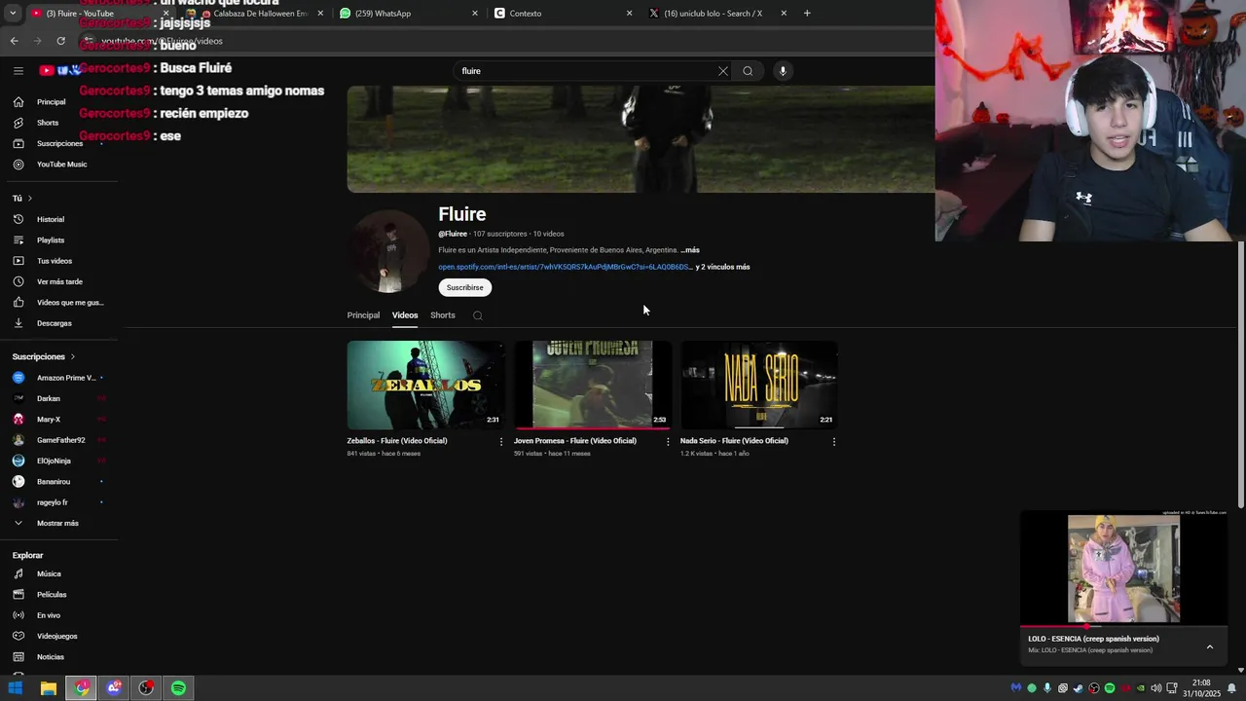Expand the miniplayer with the chevron
The height and width of the screenshot is (701, 1246).
click(1209, 646)
